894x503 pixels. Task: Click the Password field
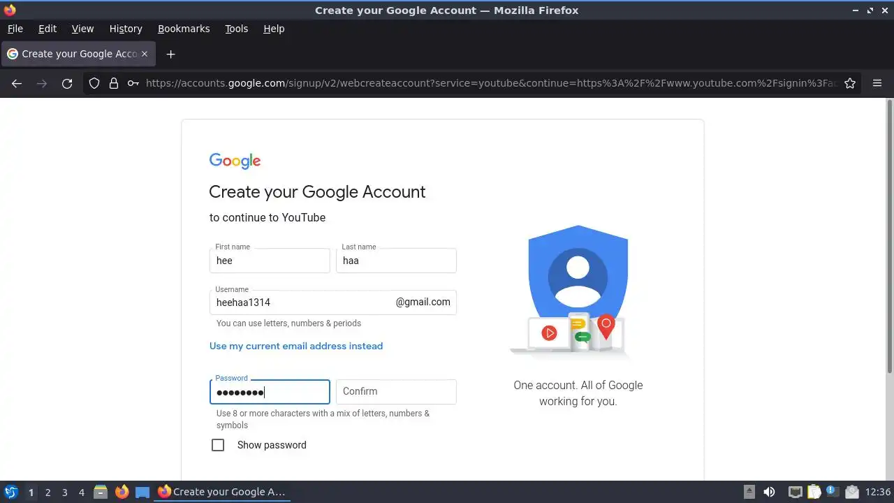[x=270, y=392]
